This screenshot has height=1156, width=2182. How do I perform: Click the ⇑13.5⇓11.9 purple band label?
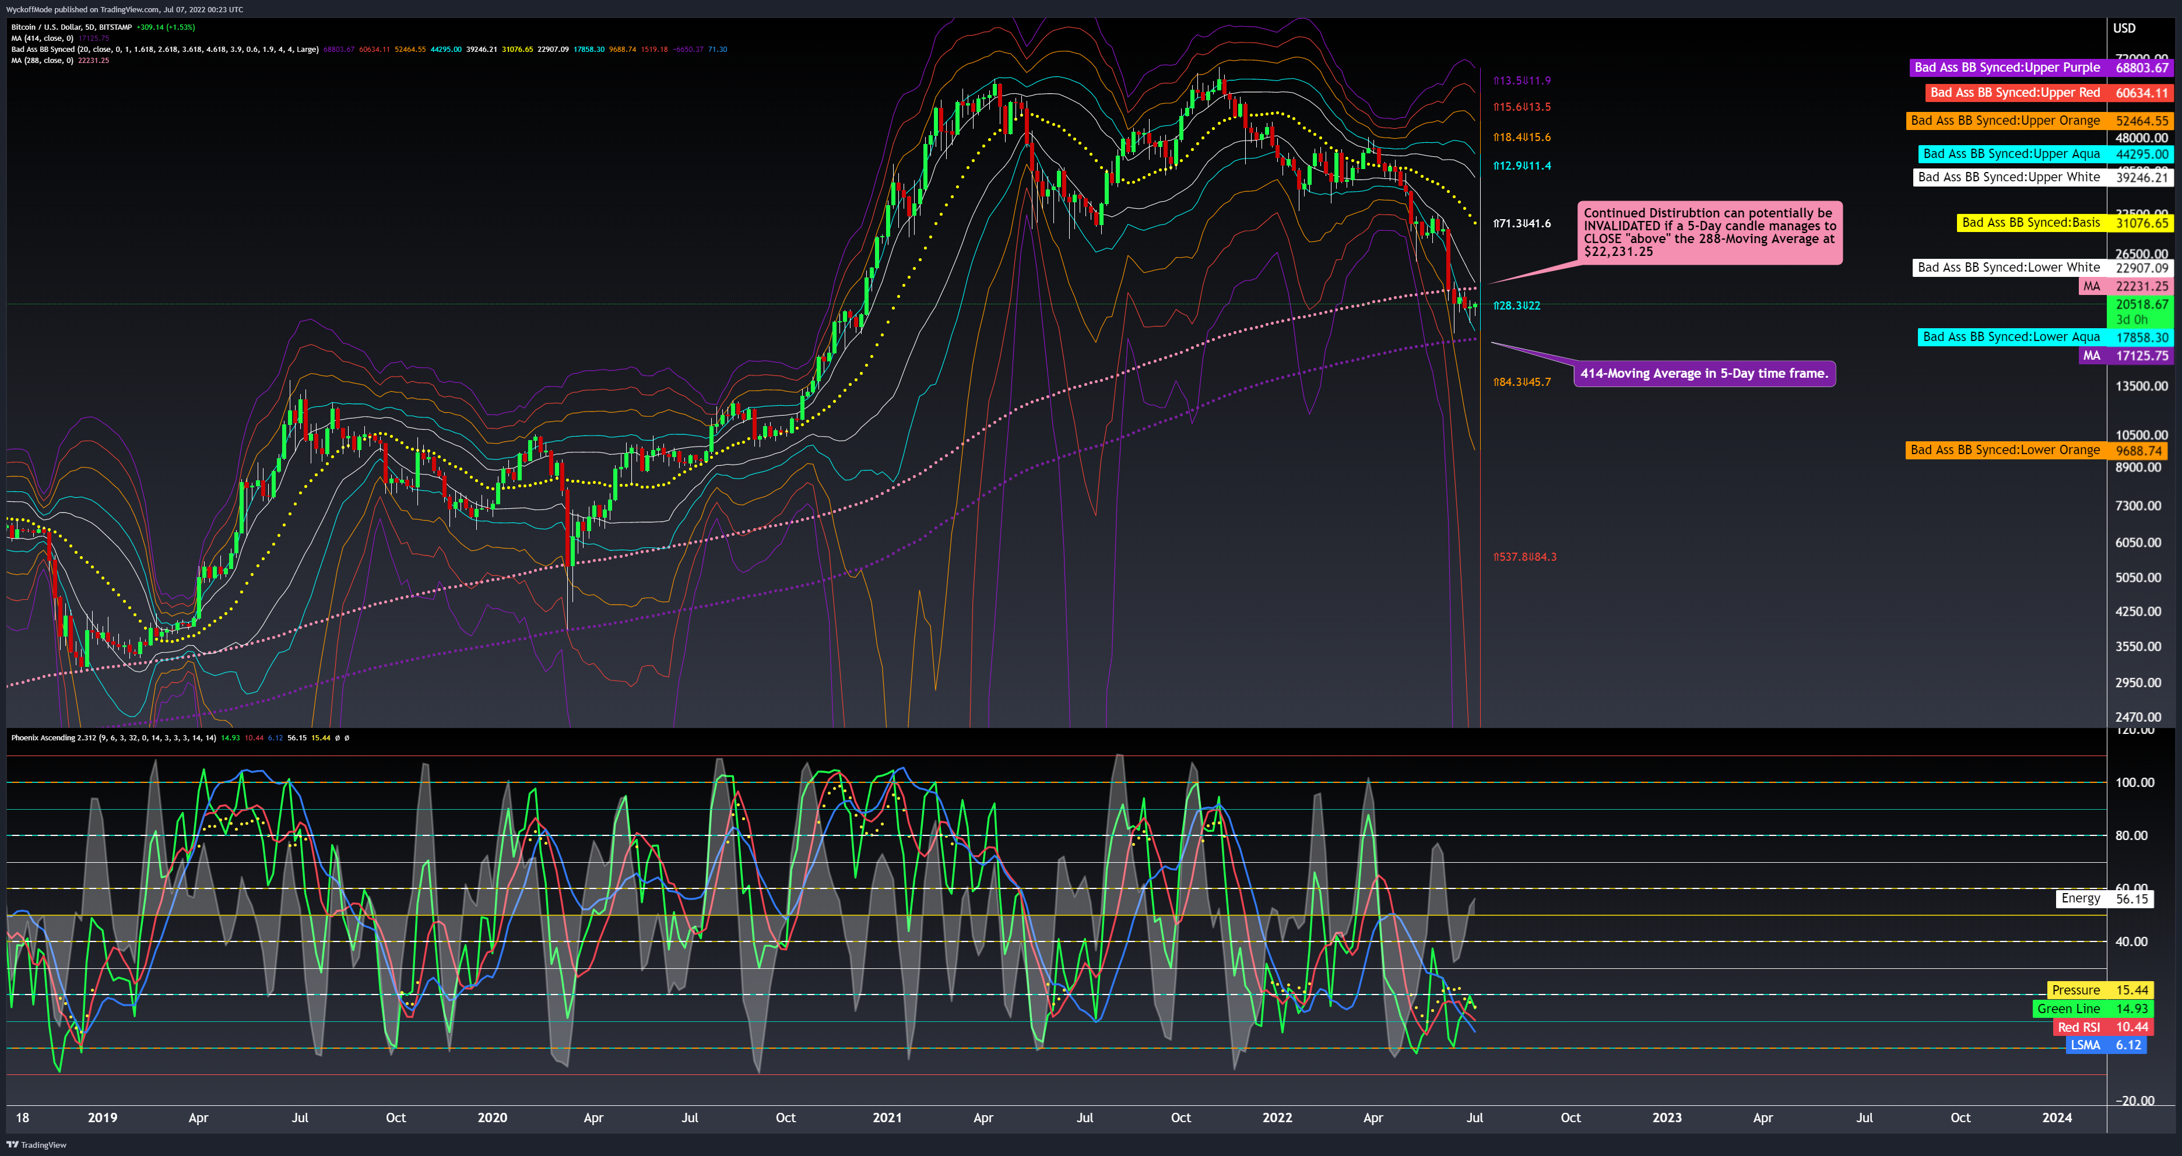(1522, 80)
